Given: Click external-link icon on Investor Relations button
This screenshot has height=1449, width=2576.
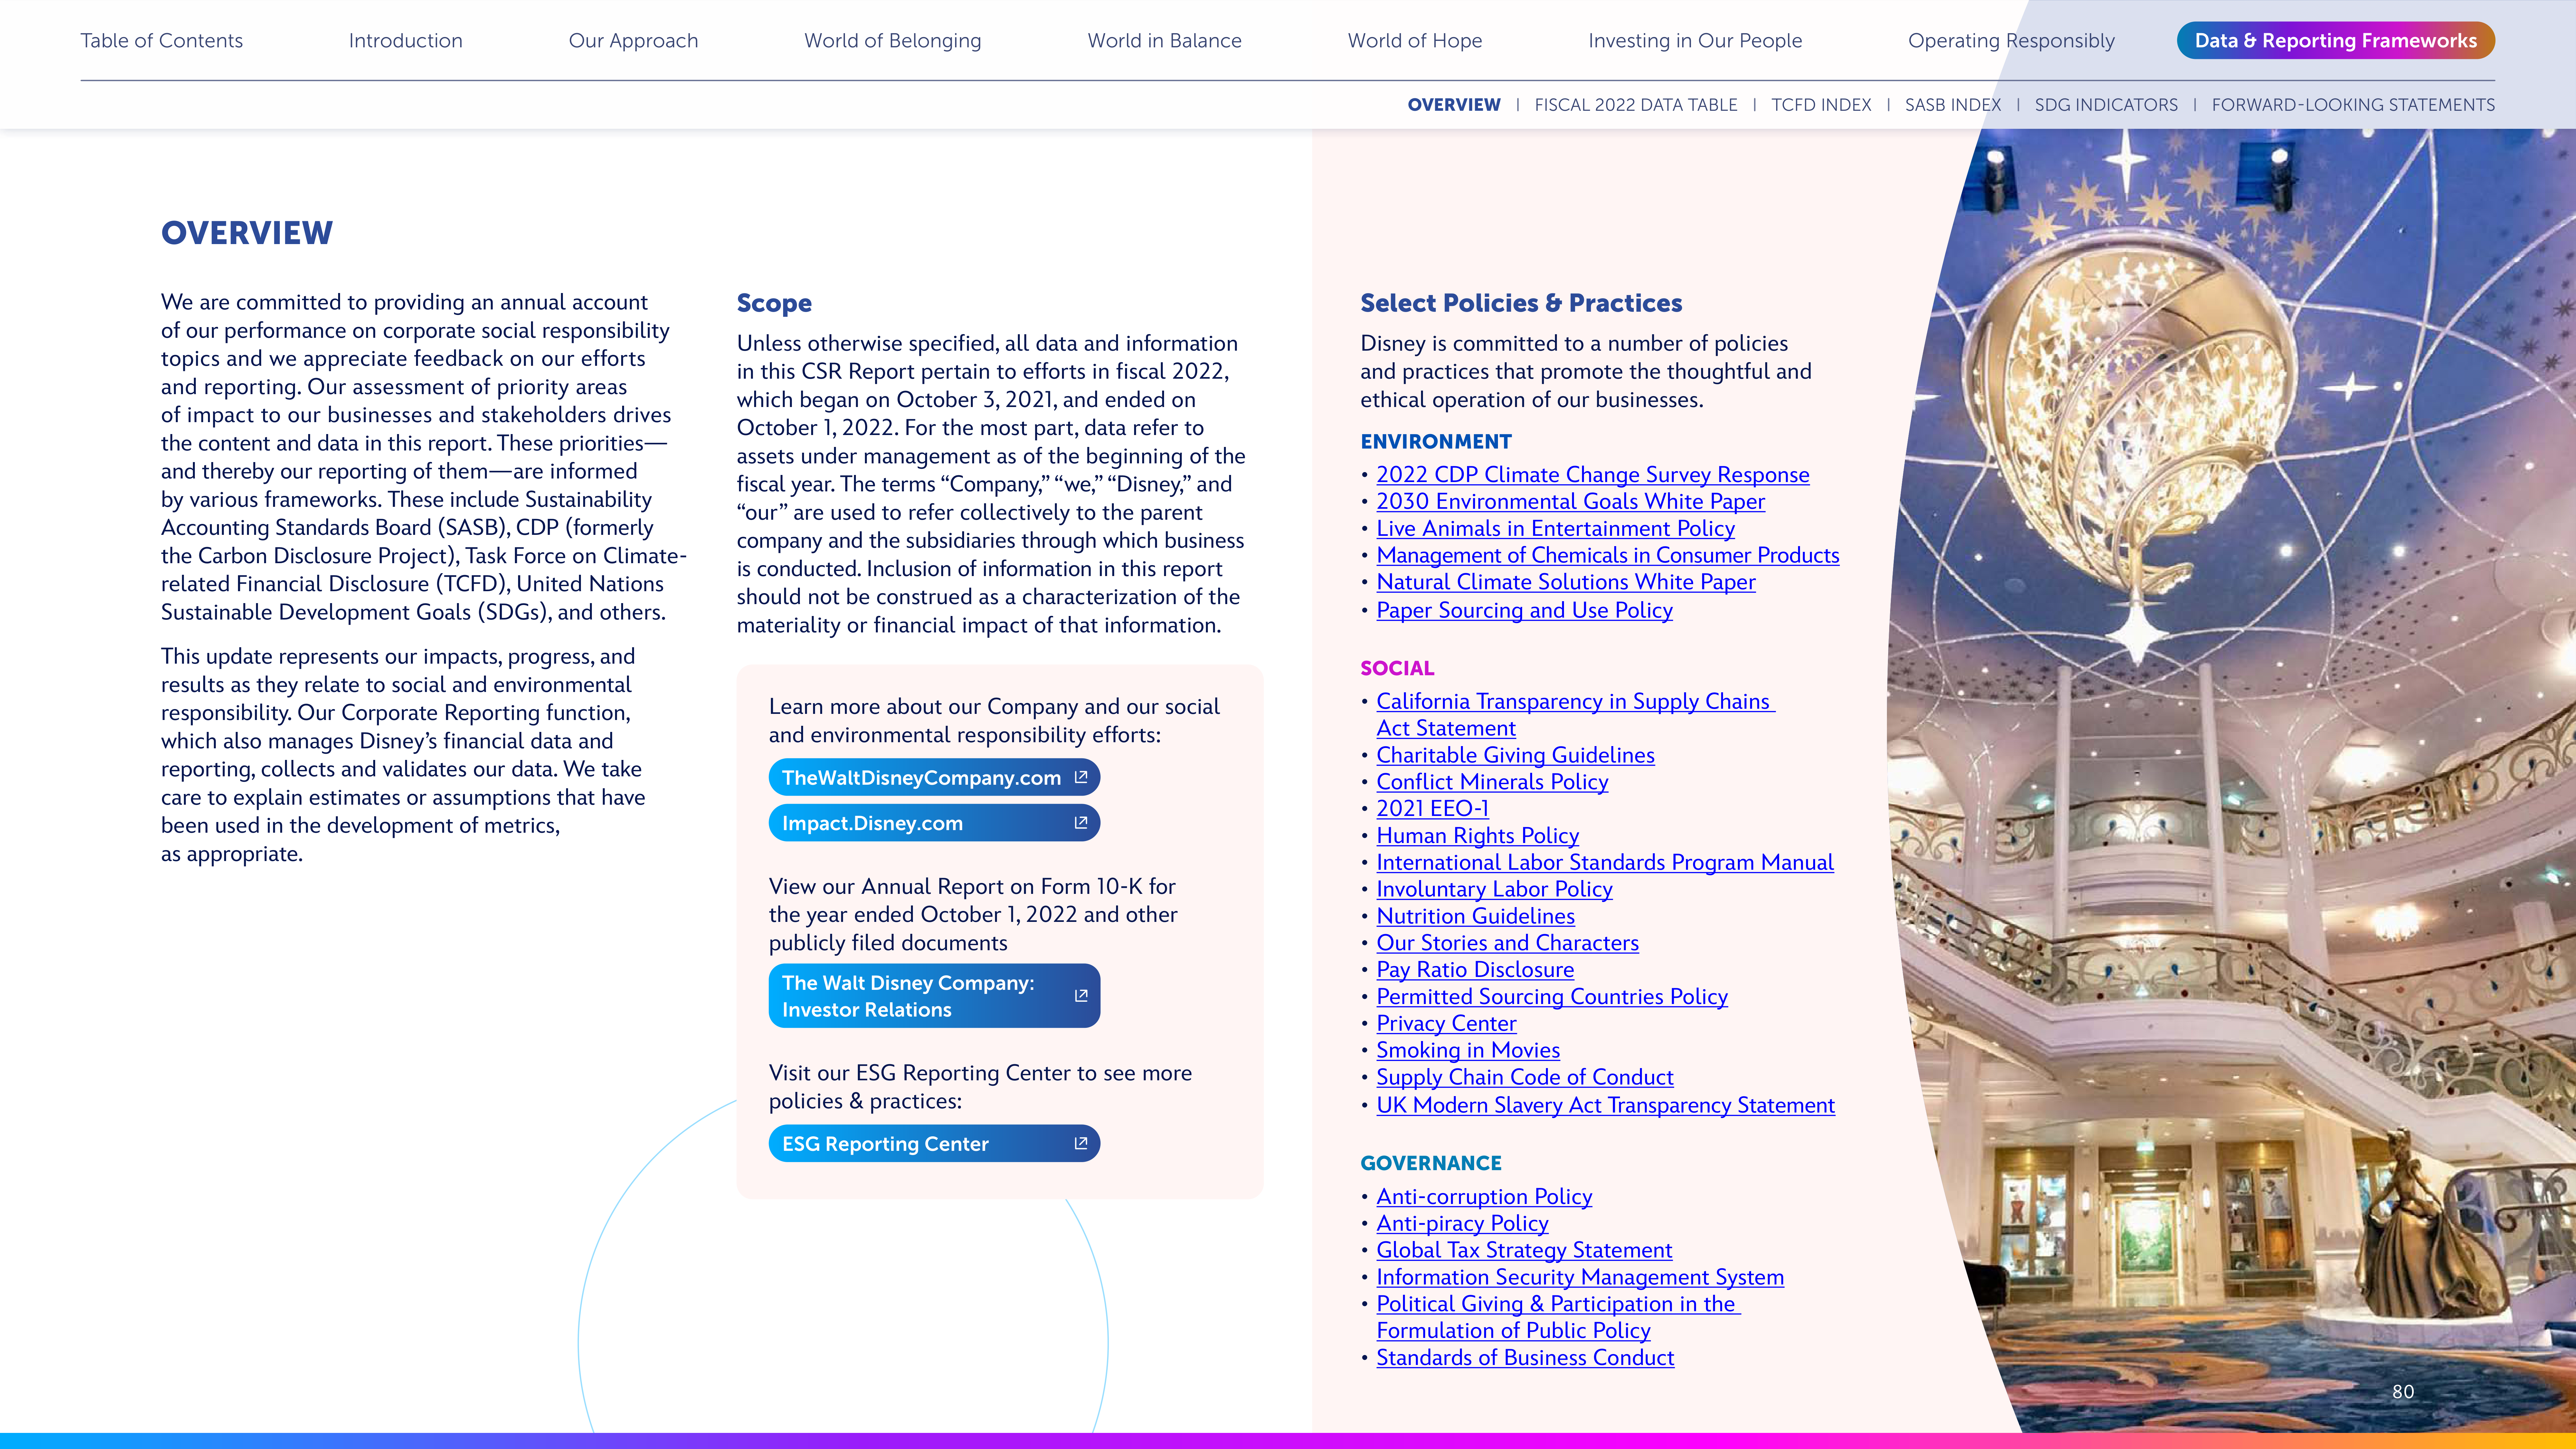Looking at the screenshot, I should click(1081, 996).
